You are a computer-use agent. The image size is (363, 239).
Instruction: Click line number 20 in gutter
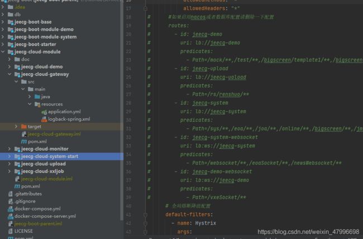(x=128, y=34)
